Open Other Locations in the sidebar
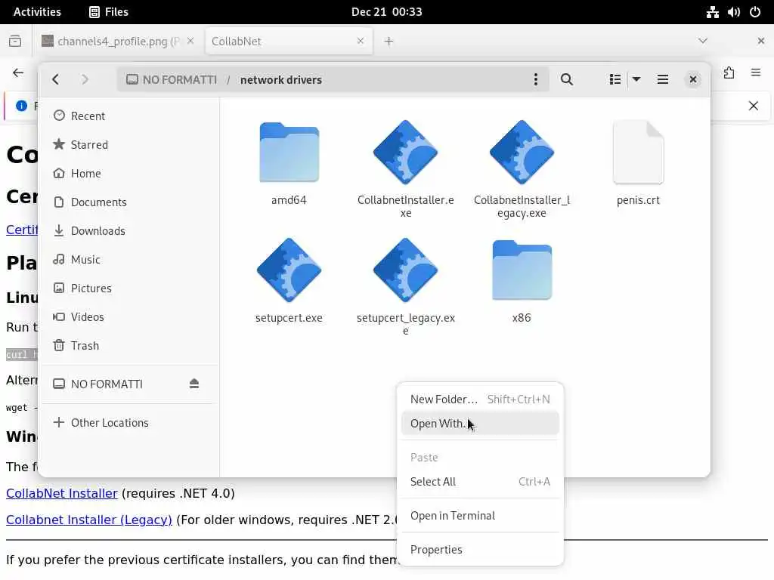This screenshot has height=580, width=774. point(128,422)
